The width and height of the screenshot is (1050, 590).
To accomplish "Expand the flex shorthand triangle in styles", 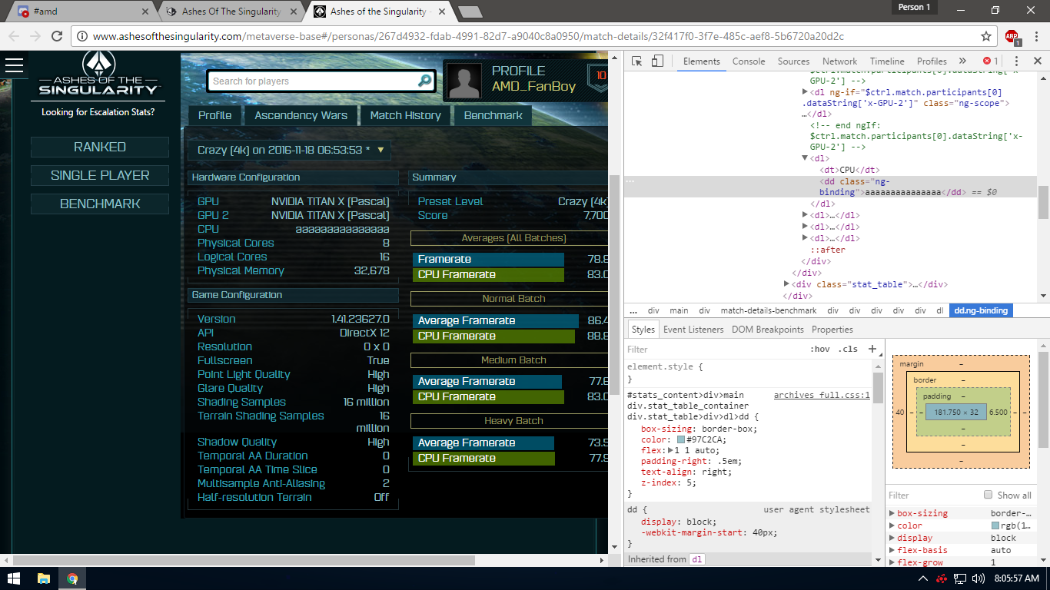I will (670, 450).
